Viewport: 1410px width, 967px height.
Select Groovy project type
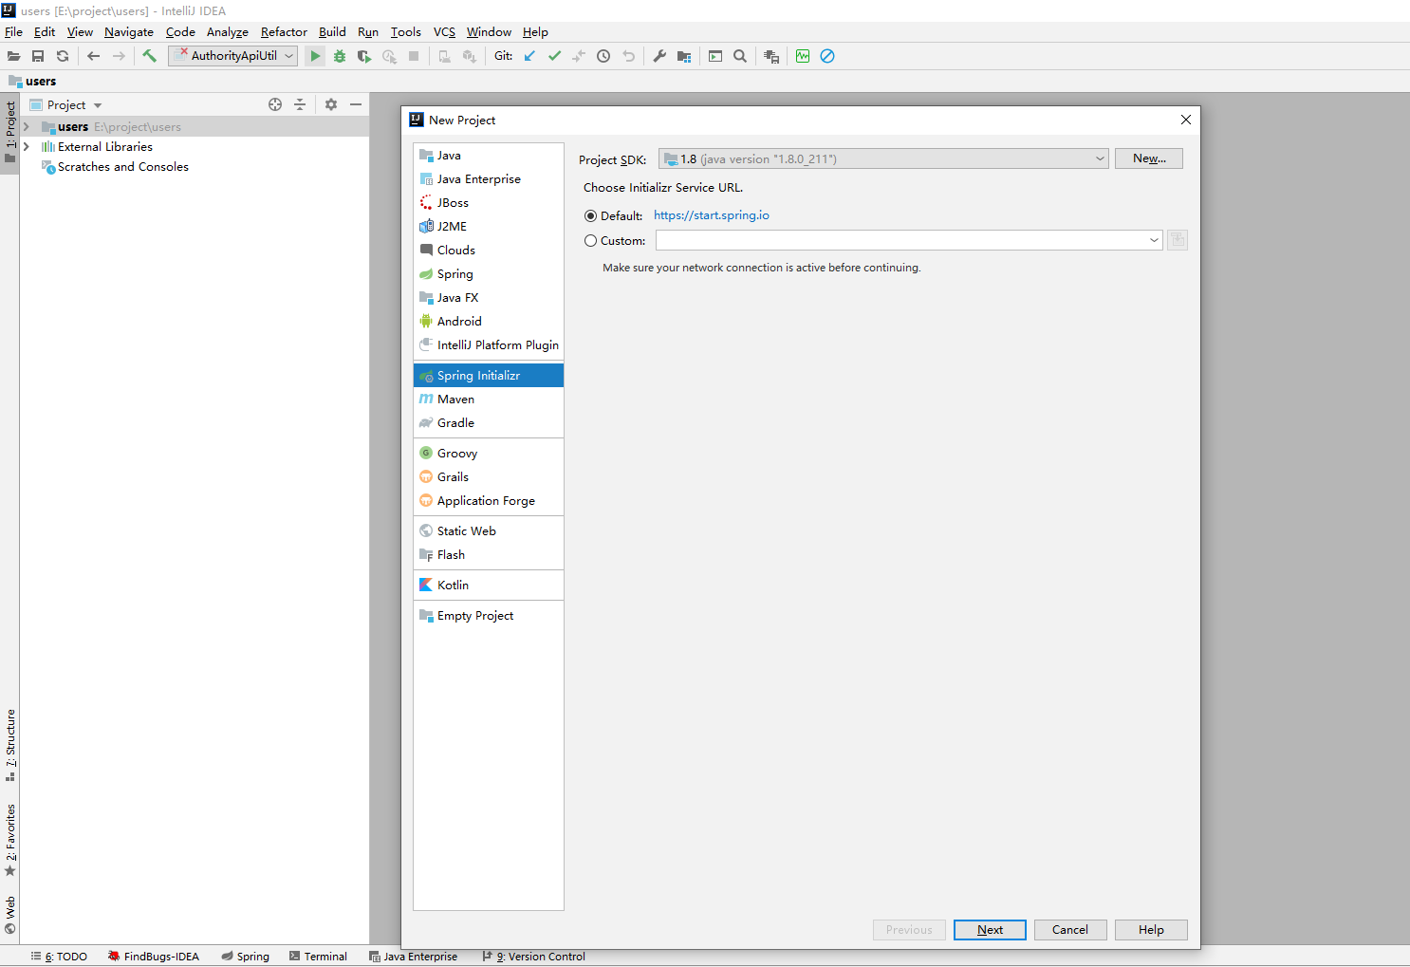(x=489, y=454)
